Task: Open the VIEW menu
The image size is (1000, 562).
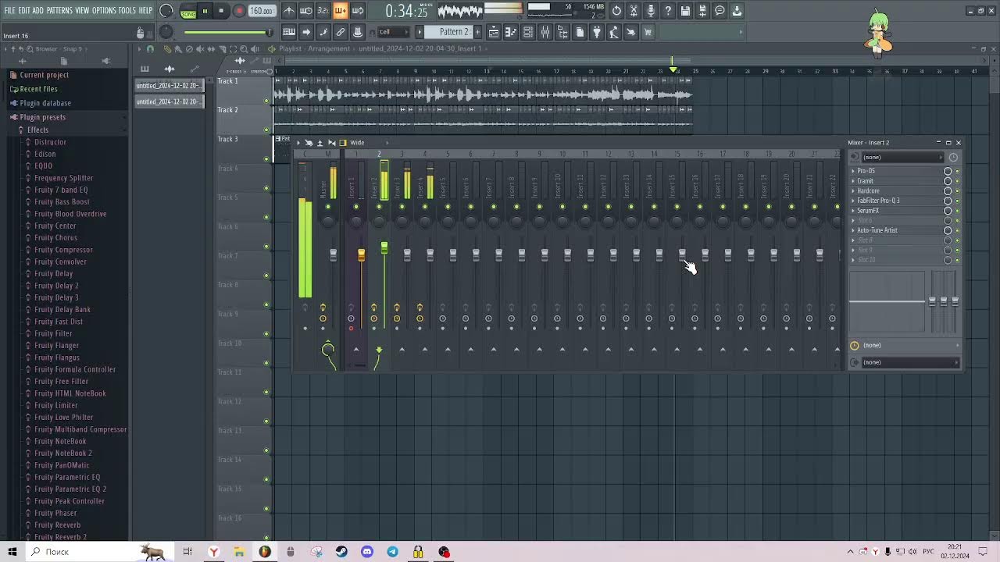Action: [x=83, y=10]
